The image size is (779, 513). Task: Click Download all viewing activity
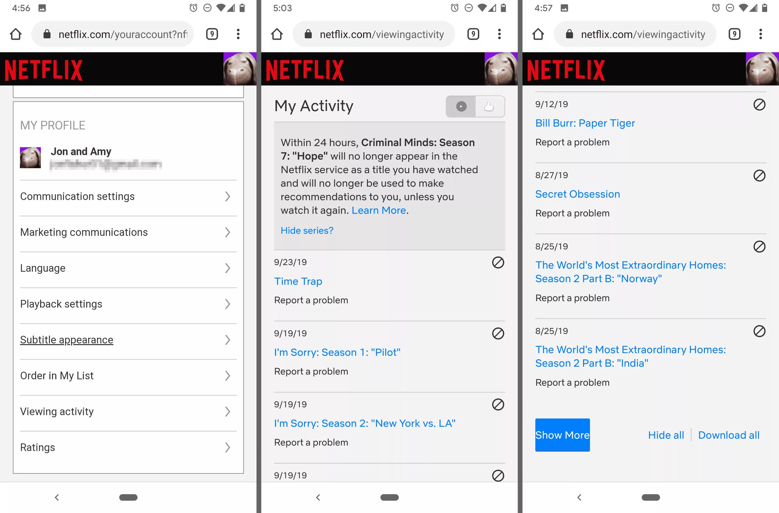click(729, 435)
